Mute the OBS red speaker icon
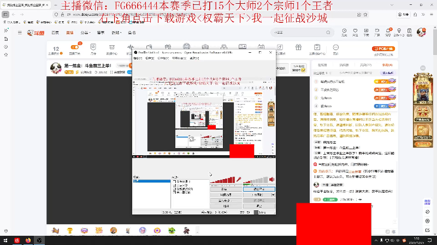Screen dimensions: 437x245 [271, 180]
